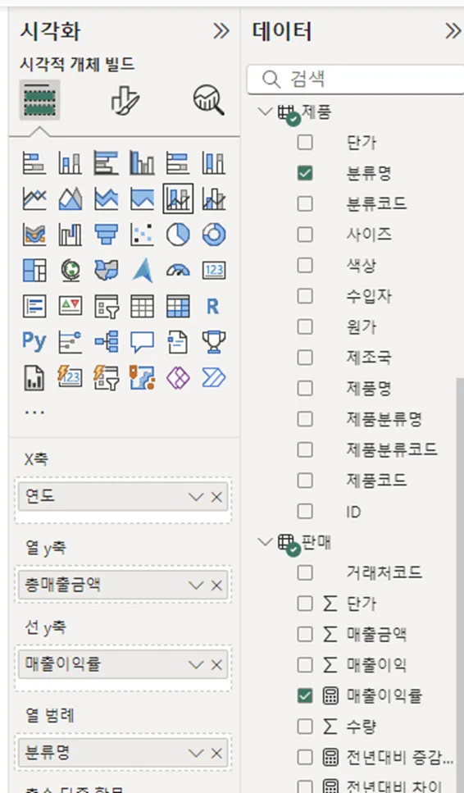Select the R script visual icon
This screenshot has width=464, height=793.
pyautogui.click(x=213, y=306)
